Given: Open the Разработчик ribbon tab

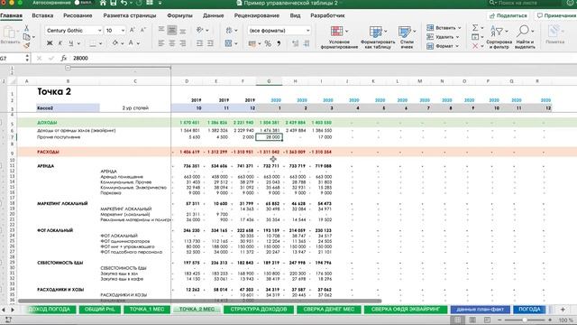Looking at the screenshot, I should [x=327, y=15].
